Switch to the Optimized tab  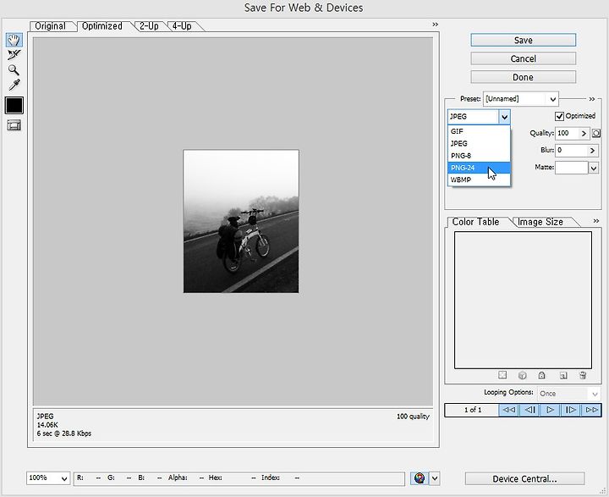[x=102, y=26]
